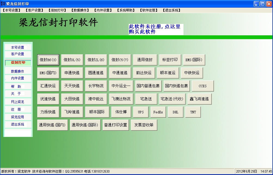Choose the 信封ZL(6) envelope button
273x175 pixels.
pyautogui.click(x=96, y=60)
